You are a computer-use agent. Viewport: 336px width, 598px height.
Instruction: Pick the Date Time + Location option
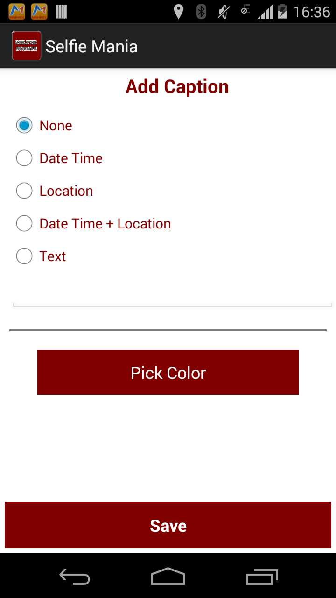[24, 223]
